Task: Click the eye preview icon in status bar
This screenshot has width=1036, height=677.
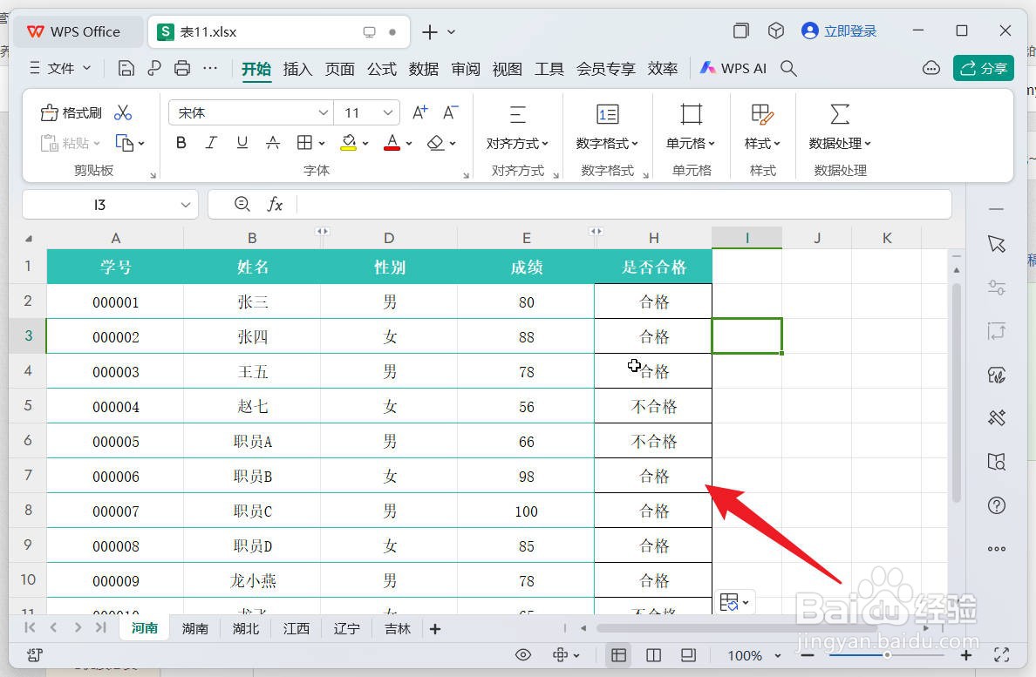Action: (523, 654)
